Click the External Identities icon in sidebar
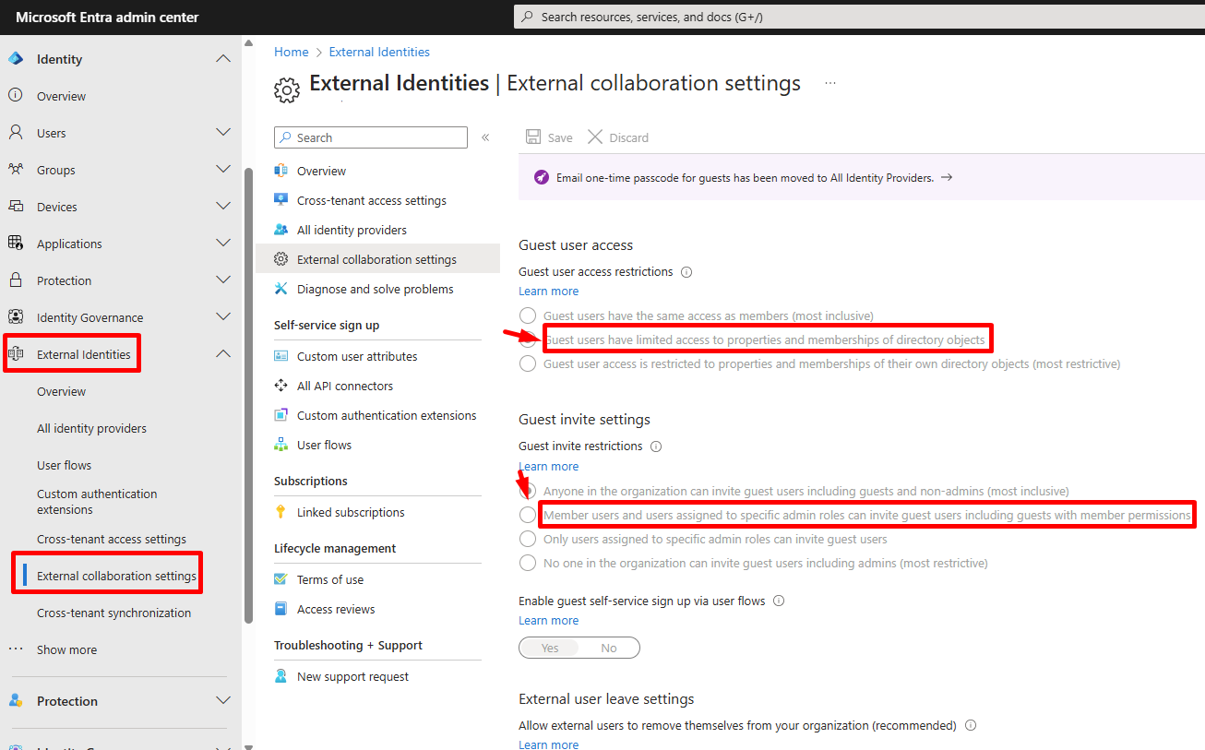This screenshot has height=750, width=1205. point(16,353)
